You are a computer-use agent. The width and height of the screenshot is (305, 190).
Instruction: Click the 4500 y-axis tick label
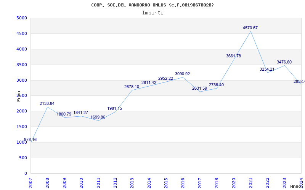[x=22, y=33]
